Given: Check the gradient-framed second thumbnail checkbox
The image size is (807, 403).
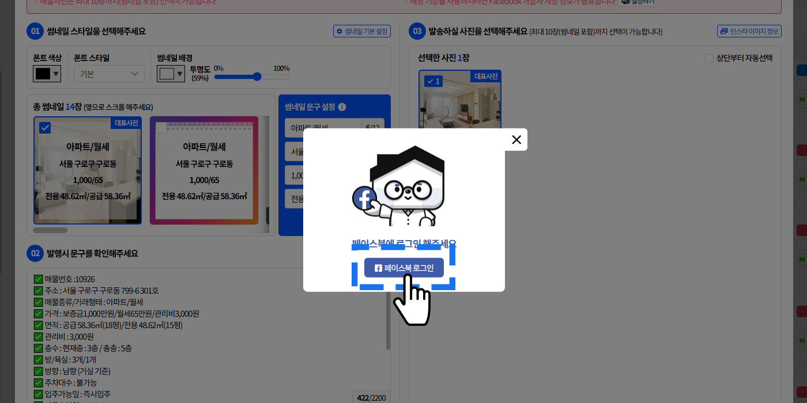Looking at the screenshot, I should coord(162,128).
